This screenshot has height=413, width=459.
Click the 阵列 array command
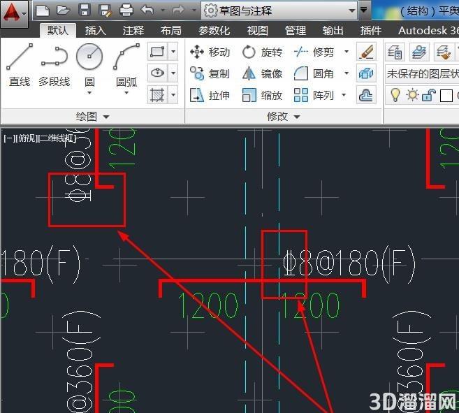314,95
